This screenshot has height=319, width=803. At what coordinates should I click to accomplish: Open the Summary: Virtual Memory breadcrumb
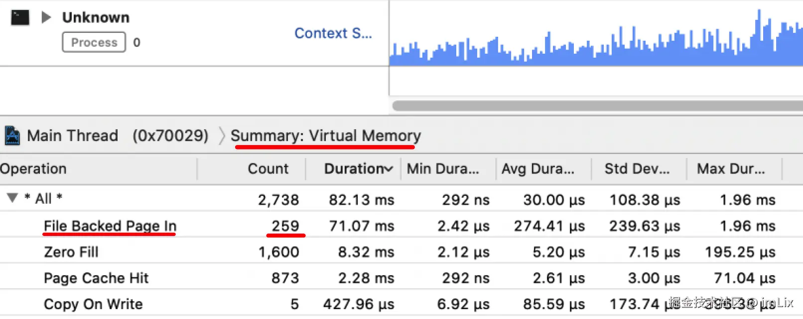coord(326,136)
